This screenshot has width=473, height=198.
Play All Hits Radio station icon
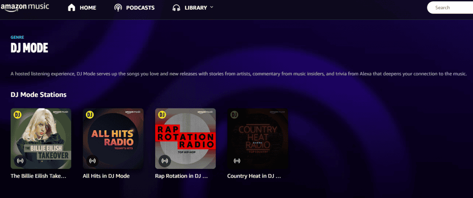pos(92,161)
